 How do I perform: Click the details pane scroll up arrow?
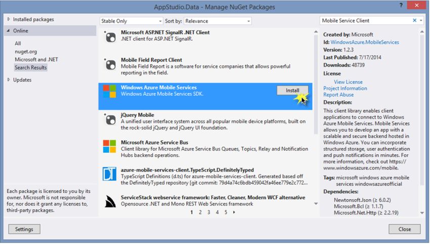pos(422,32)
